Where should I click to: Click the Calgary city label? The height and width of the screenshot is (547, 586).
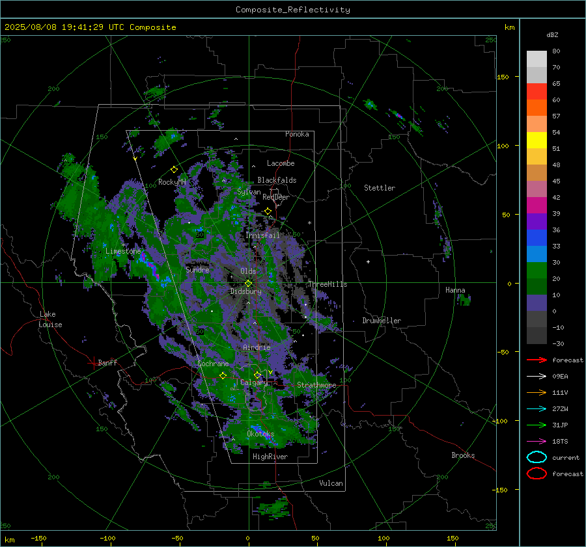[x=254, y=382]
